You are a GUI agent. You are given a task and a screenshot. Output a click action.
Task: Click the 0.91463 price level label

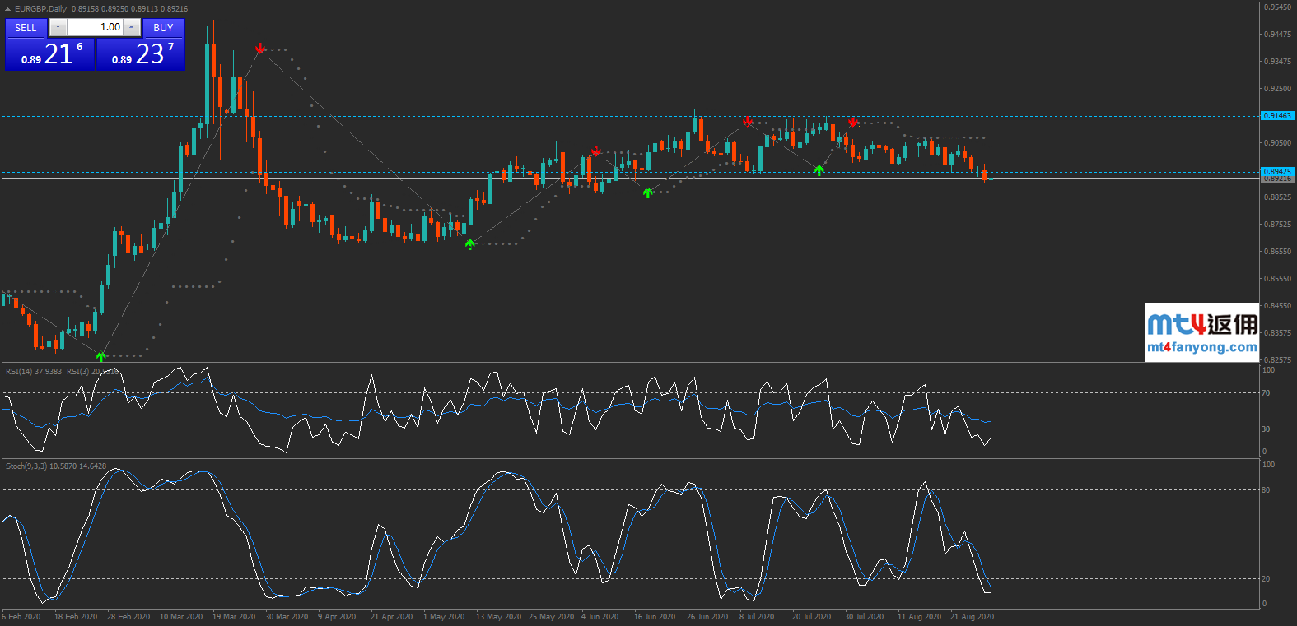tap(1277, 116)
